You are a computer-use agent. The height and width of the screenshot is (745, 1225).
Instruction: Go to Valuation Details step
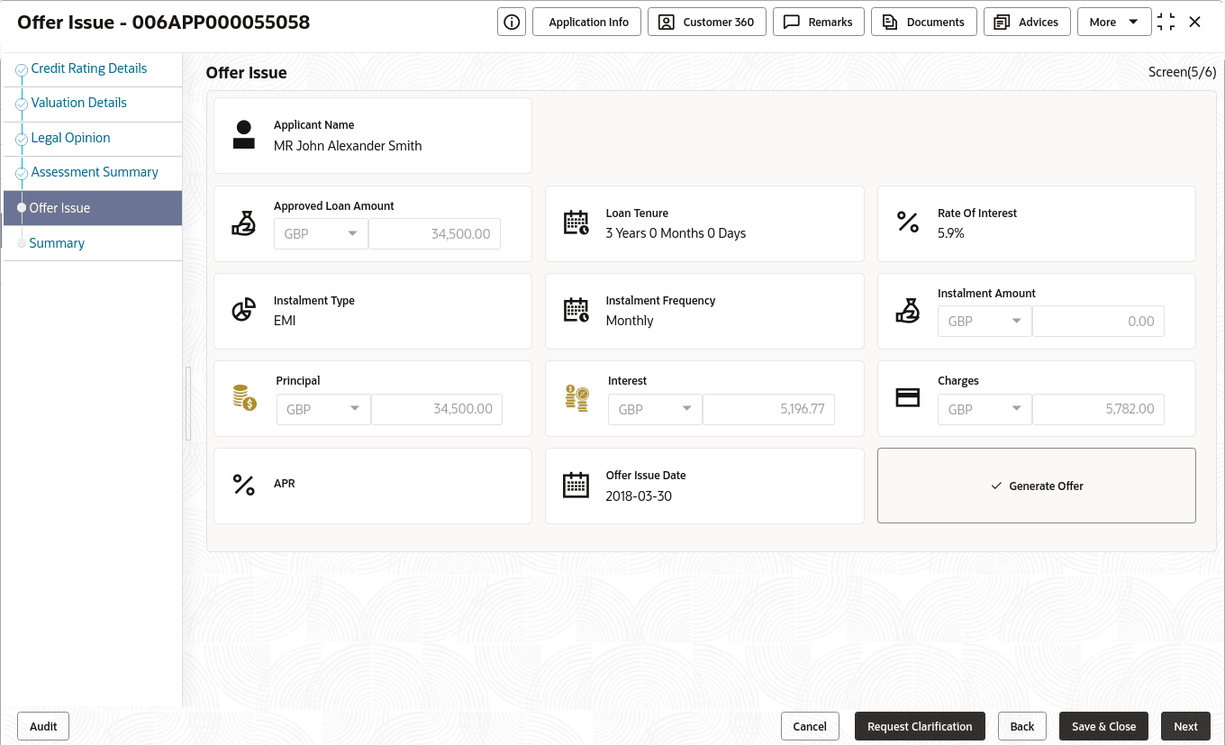point(79,103)
